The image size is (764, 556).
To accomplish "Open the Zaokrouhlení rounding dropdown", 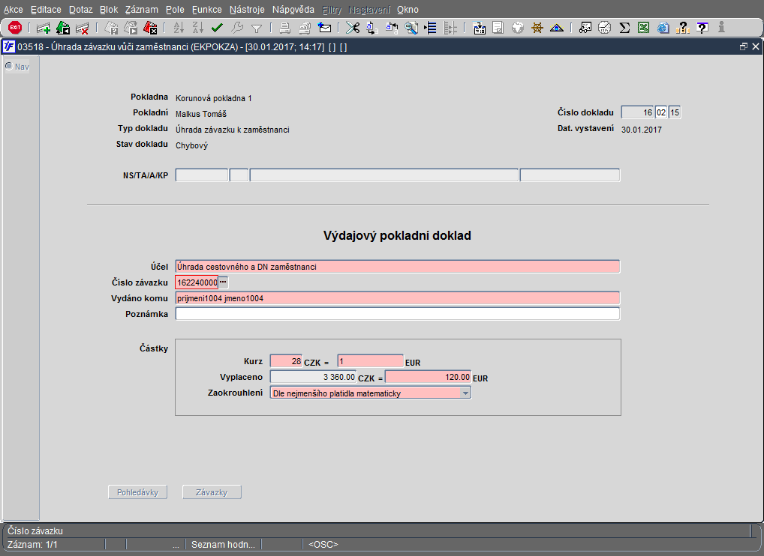I will coord(465,393).
